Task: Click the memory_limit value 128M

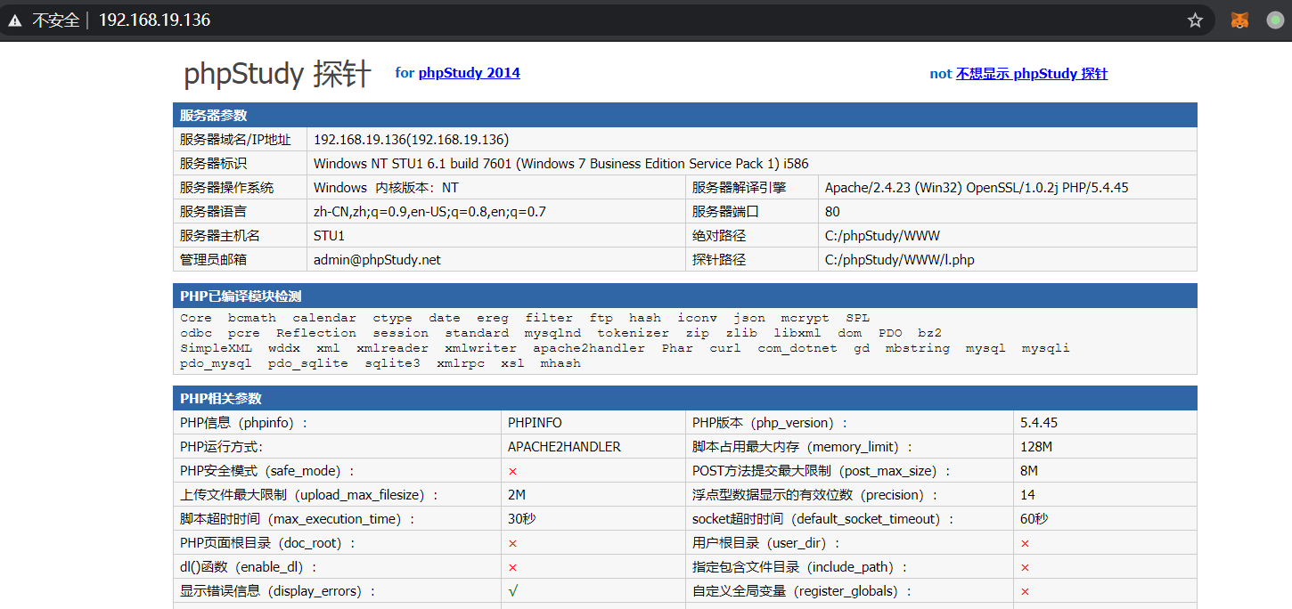Action: click(1036, 447)
